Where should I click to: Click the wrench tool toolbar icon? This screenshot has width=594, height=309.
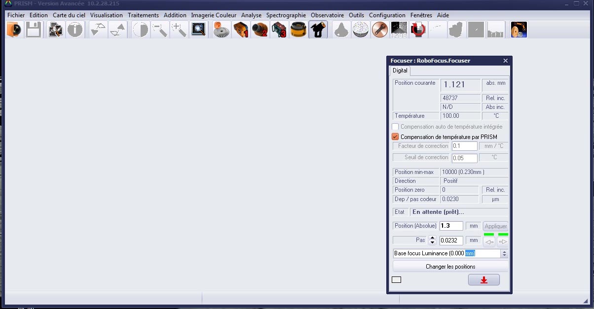[379, 31]
